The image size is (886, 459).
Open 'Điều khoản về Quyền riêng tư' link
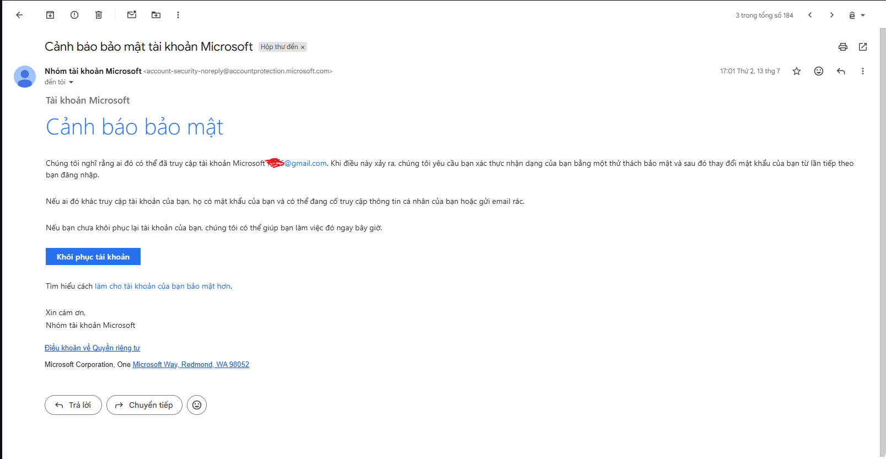93,348
